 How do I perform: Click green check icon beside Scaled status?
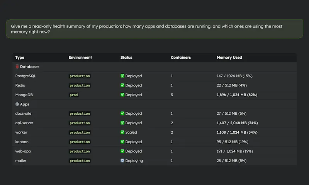pyautogui.click(x=122, y=132)
